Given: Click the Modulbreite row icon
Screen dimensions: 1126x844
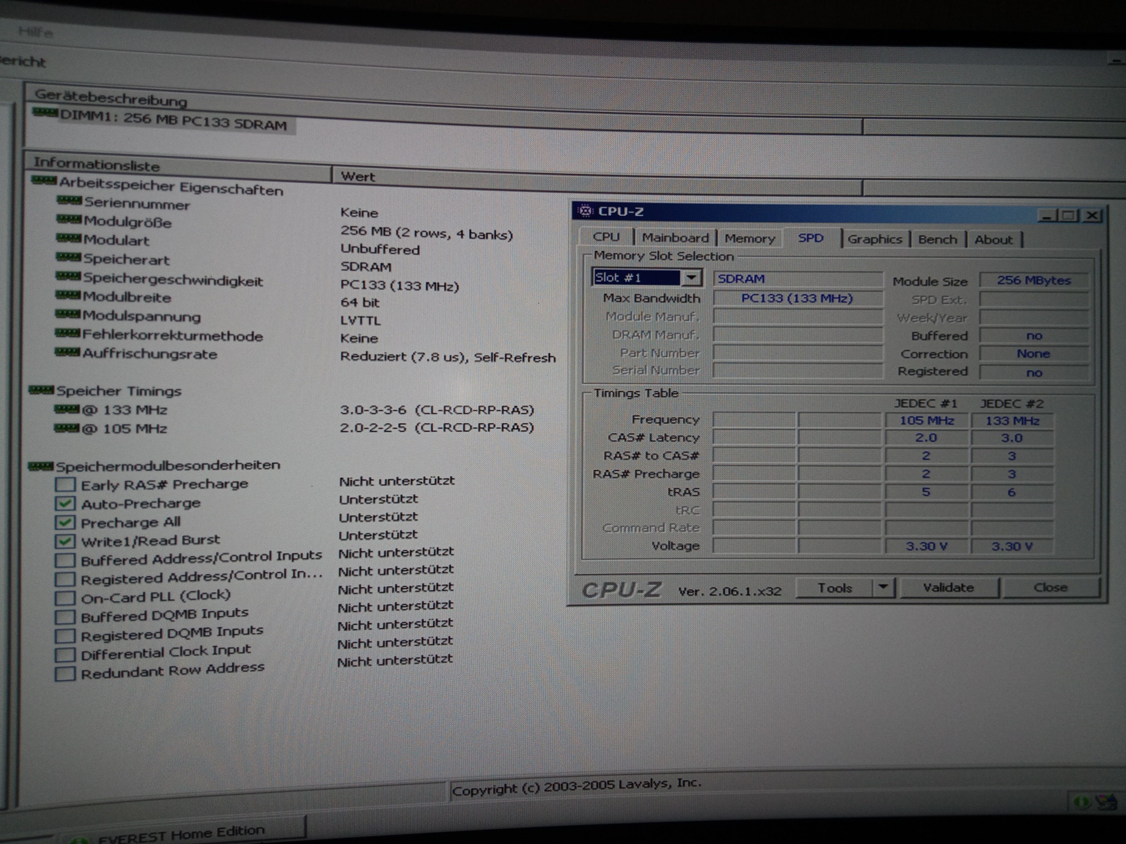Looking at the screenshot, I should [68, 296].
